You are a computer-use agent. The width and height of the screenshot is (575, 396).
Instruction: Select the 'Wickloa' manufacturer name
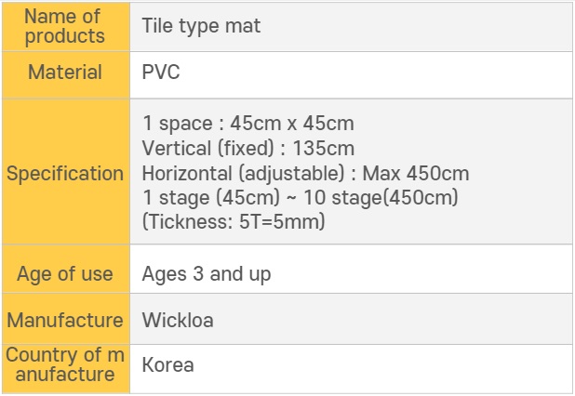tap(178, 321)
